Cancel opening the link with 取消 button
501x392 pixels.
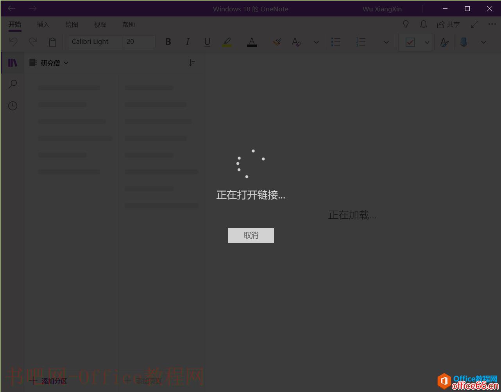250,235
